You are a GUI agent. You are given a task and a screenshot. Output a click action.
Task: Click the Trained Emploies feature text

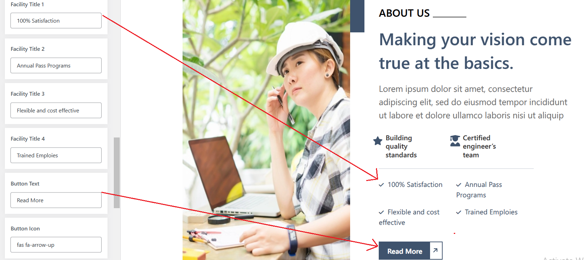(491, 212)
